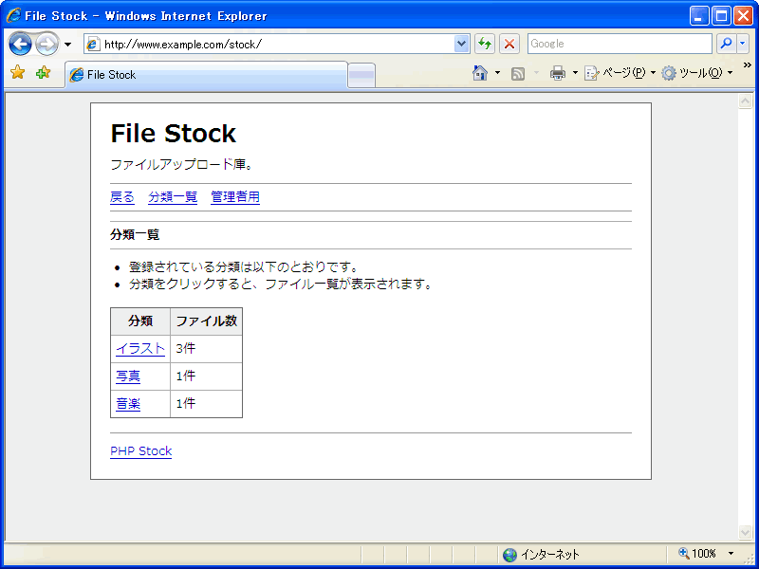Open Favorites Center star icon

click(17, 73)
